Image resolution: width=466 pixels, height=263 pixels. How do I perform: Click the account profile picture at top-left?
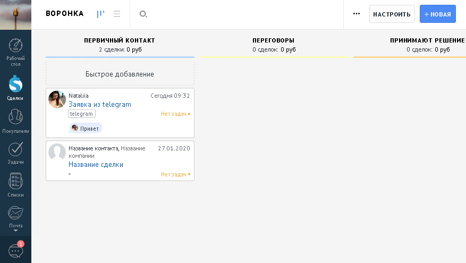pyautogui.click(x=15, y=14)
